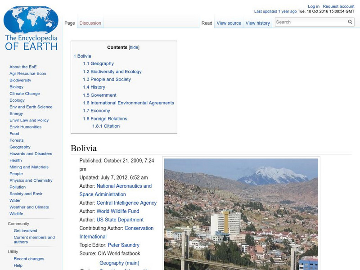Open the Biodiversity sidebar category
Image resolution: width=360 pixels, height=270 pixels.
20,80
